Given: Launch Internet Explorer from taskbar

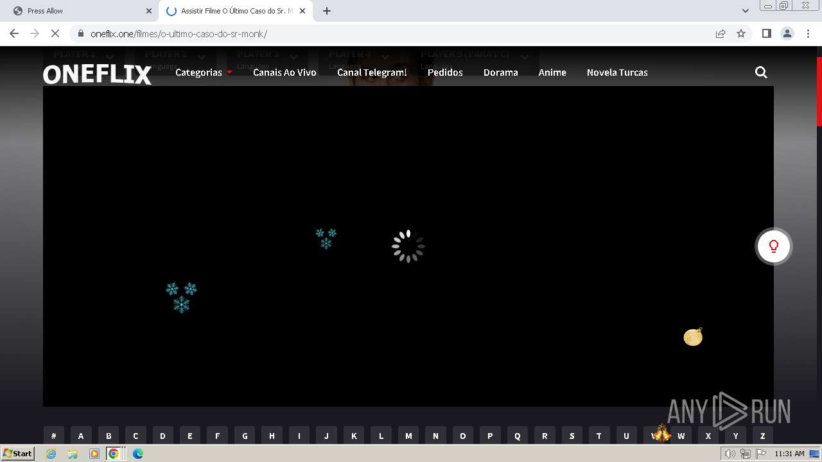Looking at the screenshot, I should pyautogui.click(x=51, y=454).
